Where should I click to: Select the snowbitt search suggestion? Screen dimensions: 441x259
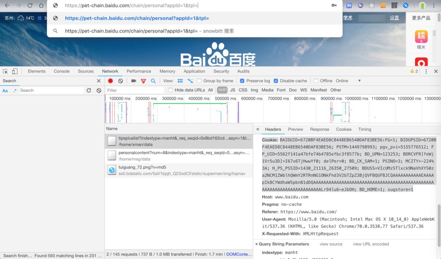pyautogui.click(x=195, y=31)
